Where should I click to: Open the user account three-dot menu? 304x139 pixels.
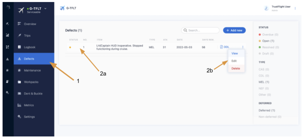pyautogui.click(x=295, y=8)
